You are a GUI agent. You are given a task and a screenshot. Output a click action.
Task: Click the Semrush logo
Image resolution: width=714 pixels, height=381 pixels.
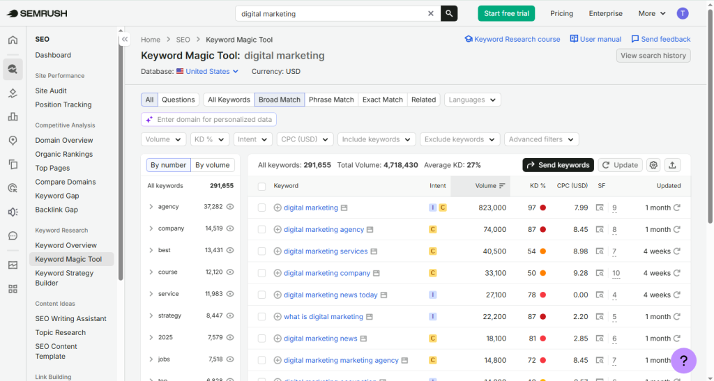click(x=37, y=14)
